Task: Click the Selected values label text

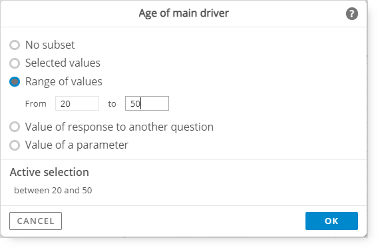Action: [x=63, y=63]
